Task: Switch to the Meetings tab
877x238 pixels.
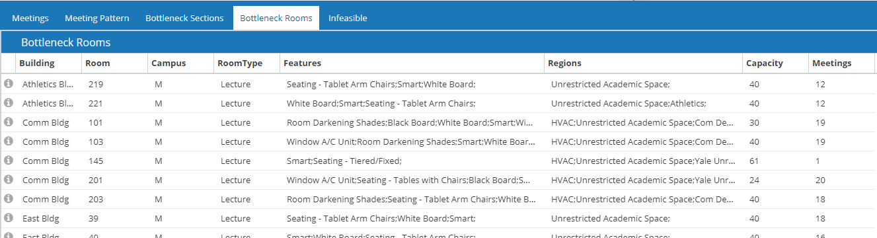Action: pyautogui.click(x=30, y=19)
